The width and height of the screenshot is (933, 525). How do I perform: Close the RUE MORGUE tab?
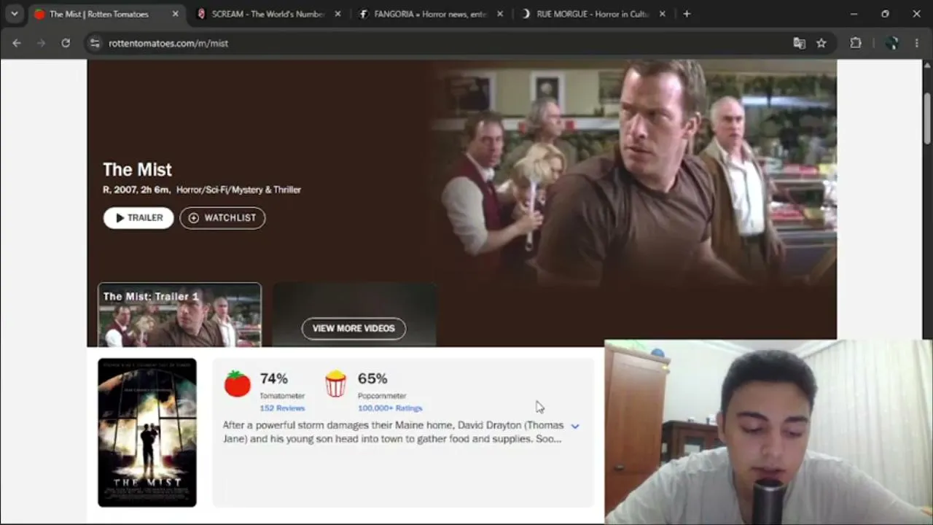[x=662, y=14]
